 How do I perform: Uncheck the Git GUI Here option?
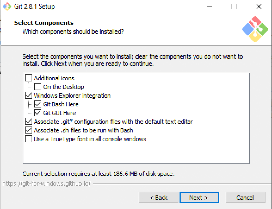38,113
